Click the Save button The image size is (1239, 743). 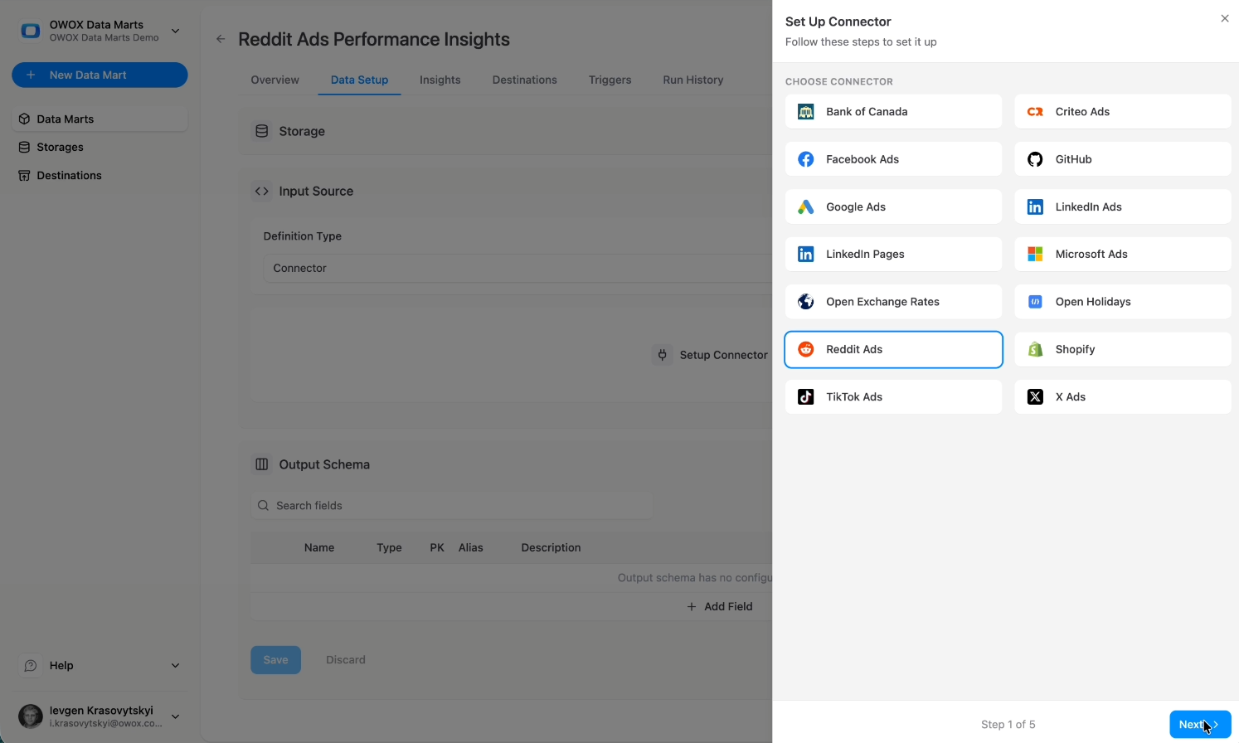[x=275, y=660]
